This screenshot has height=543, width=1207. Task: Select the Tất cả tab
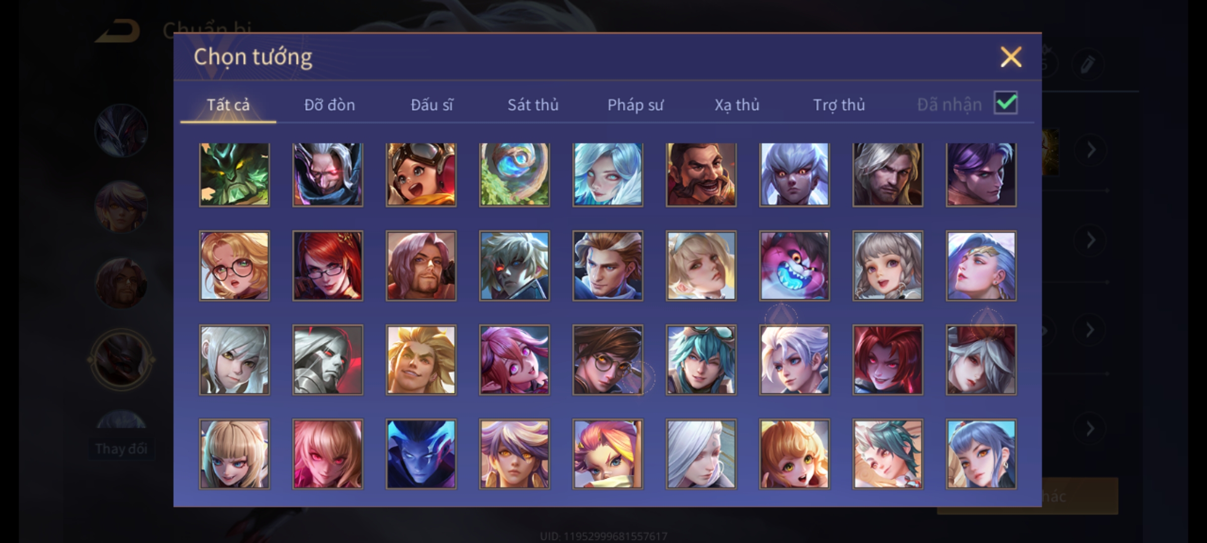pos(228,105)
